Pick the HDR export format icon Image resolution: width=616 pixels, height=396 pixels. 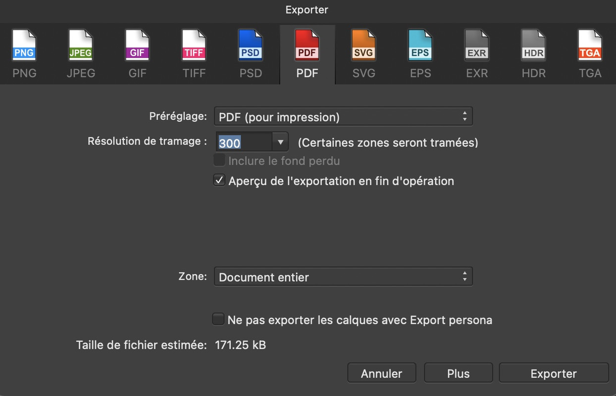click(x=533, y=46)
